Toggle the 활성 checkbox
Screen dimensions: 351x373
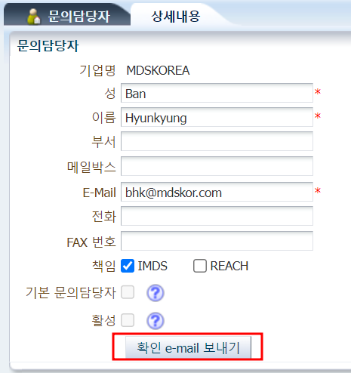pos(128,320)
